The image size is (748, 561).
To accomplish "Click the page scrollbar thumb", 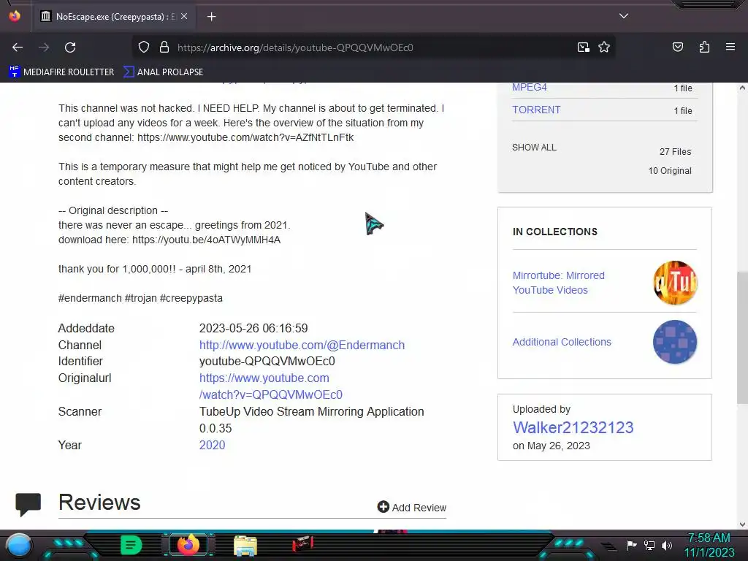I will pos(742,339).
